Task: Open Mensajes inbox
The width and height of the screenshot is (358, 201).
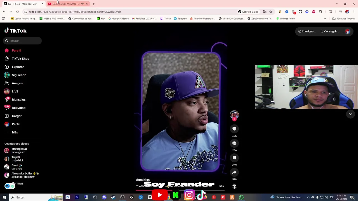Action: click(15, 100)
